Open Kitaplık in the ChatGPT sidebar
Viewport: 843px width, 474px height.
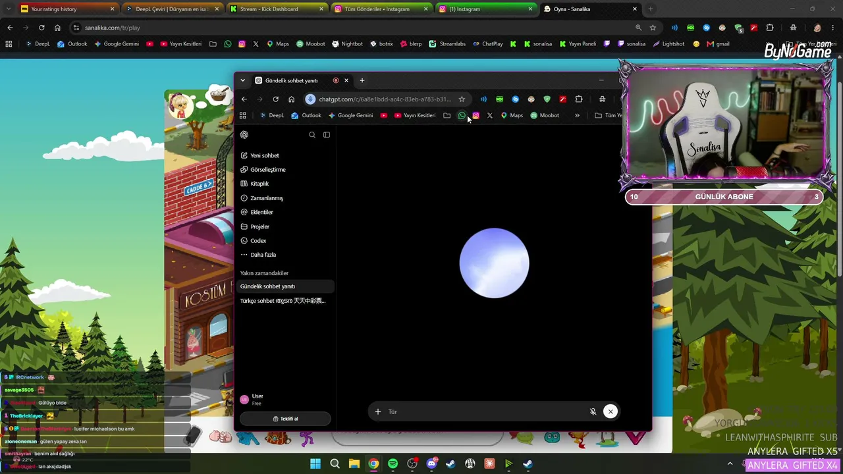[x=286, y=184]
